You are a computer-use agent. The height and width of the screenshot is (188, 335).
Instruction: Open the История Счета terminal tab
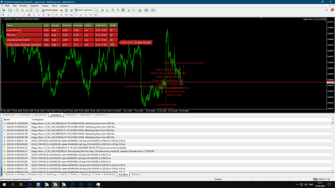click(x=35, y=174)
